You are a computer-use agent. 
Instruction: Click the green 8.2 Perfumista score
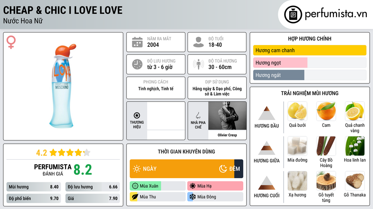pyautogui.click(x=83, y=170)
